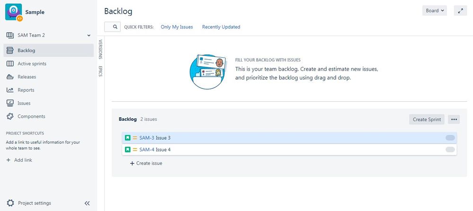Click the medium priority icon of SAM-3
The width and height of the screenshot is (473, 211).
coord(135,138)
